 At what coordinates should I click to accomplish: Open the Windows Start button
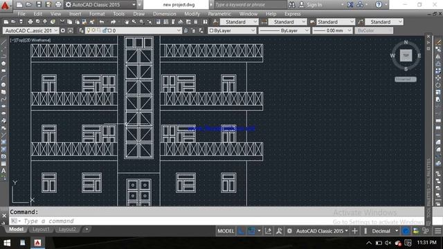click(7, 243)
